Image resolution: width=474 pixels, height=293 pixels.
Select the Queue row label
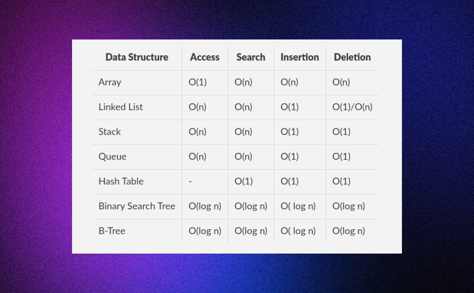pyautogui.click(x=112, y=157)
